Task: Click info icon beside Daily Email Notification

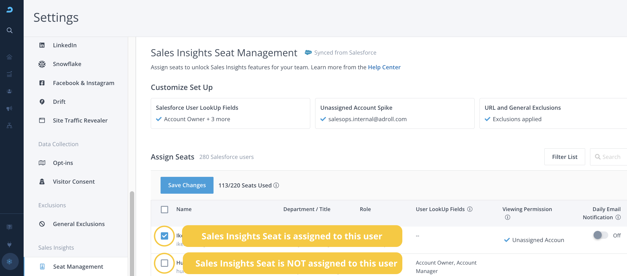Action: pos(618,217)
